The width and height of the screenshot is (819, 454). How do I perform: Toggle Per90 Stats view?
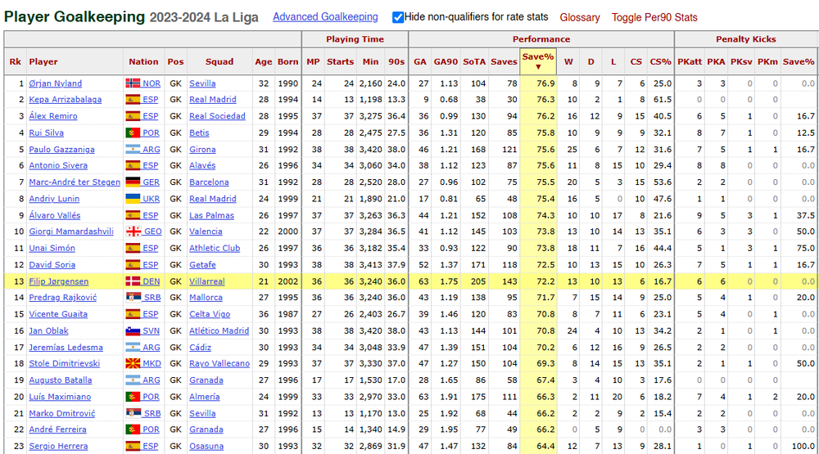(x=654, y=17)
